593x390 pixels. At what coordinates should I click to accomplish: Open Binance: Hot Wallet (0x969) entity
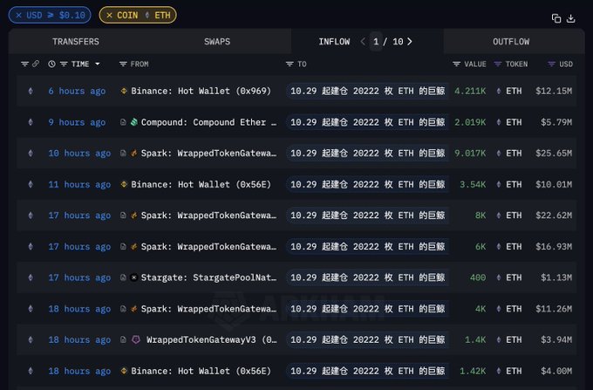pyautogui.click(x=201, y=91)
